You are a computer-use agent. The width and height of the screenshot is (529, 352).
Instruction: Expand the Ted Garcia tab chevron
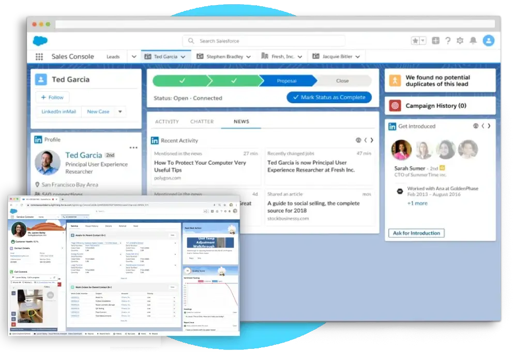tap(183, 57)
